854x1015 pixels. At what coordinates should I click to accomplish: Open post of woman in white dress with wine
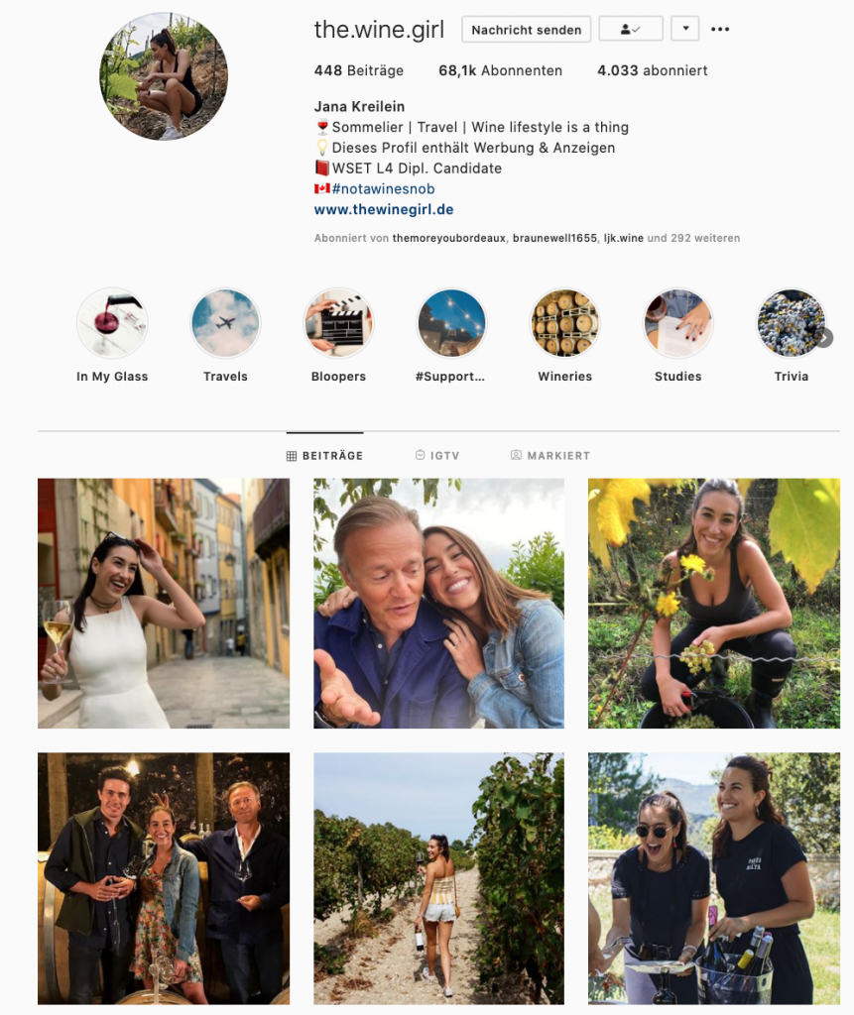coord(164,604)
